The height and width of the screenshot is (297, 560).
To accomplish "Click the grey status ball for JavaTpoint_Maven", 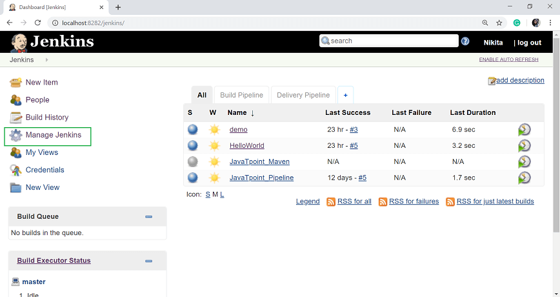I will 192,161.
